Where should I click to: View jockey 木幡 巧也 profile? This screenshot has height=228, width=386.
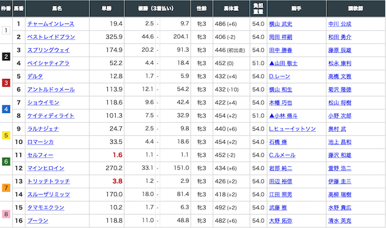click(280, 103)
